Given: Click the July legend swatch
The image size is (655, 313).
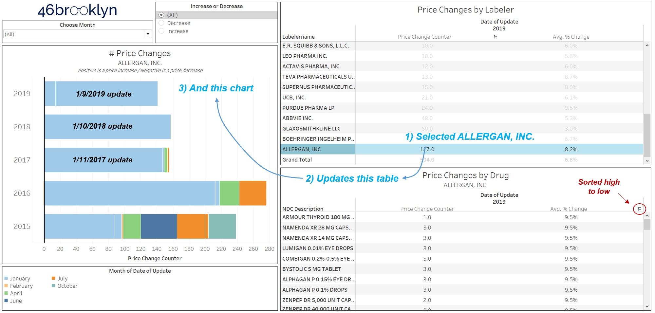Looking at the screenshot, I should click(x=53, y=278).
